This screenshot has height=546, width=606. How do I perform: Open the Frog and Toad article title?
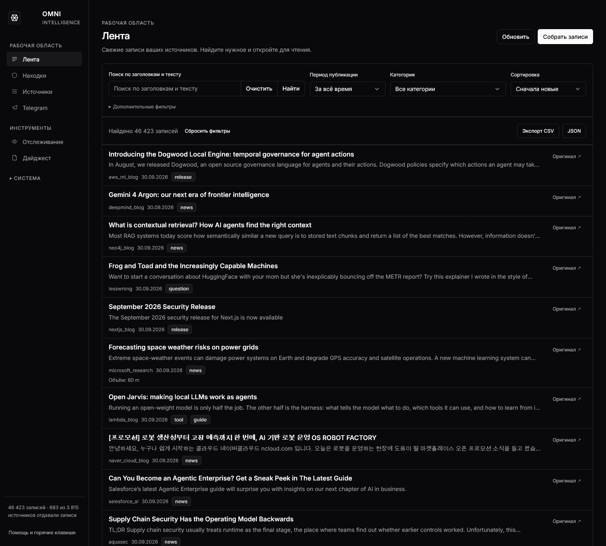193,266
